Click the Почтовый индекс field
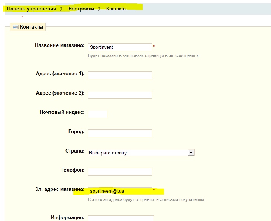 98,114
